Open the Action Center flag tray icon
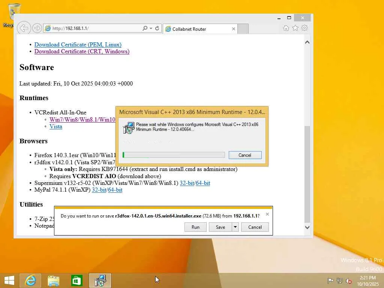 [x=330, y=280]
